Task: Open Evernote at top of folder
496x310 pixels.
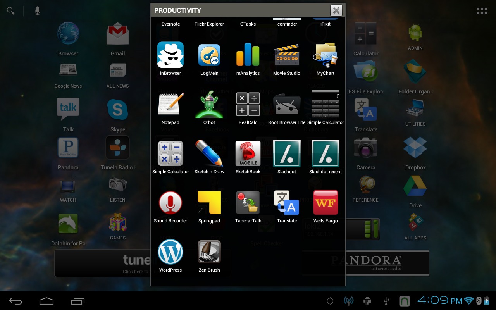Action: (x=170, y=24)
